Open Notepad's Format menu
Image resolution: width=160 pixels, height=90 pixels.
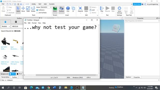(x=34, y=23)
